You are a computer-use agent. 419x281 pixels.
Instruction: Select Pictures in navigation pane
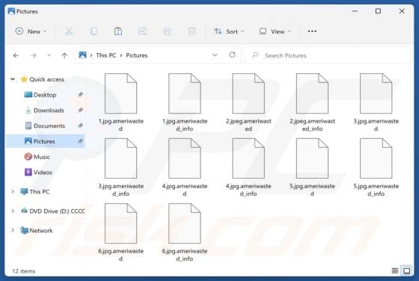tap(45, 141)
